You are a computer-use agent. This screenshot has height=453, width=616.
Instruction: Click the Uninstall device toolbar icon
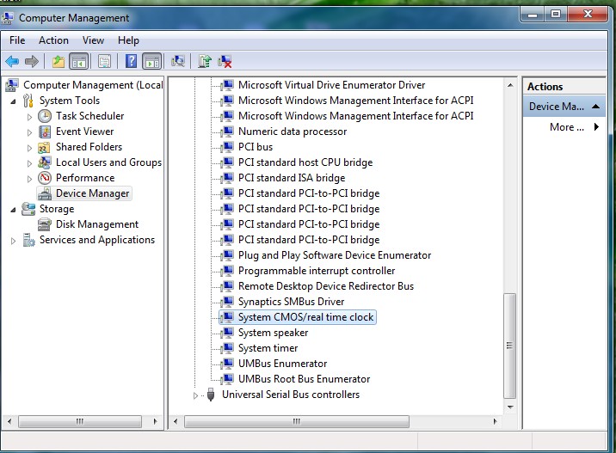[225, 61]
